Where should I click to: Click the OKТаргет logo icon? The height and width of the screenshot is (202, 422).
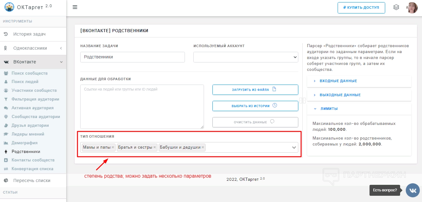click(9, 7)
